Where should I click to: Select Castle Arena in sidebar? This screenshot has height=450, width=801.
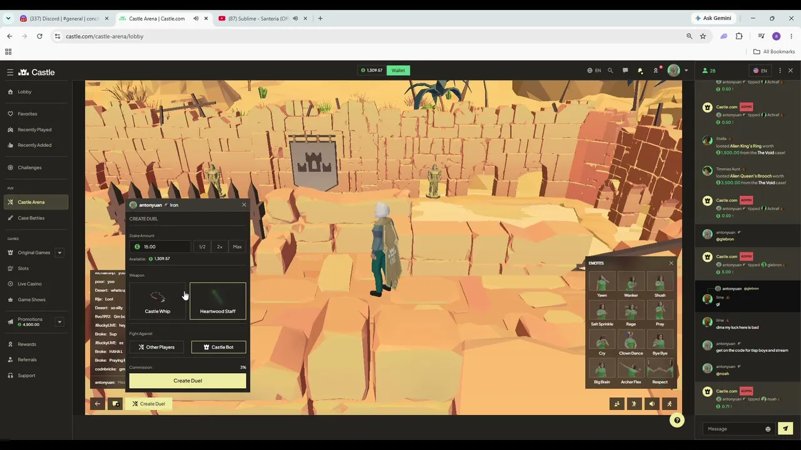coord(34,202)
